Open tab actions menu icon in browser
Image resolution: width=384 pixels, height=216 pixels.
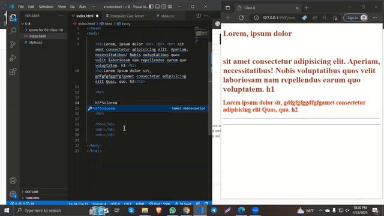coord(227,8)
